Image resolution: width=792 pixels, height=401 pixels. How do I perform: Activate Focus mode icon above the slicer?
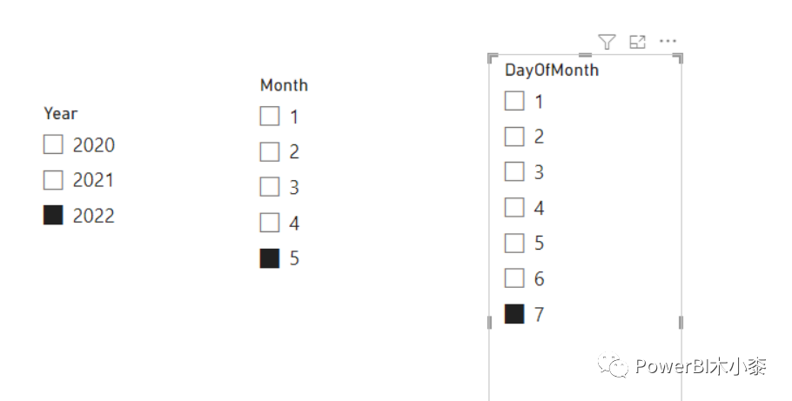point(637,42)
